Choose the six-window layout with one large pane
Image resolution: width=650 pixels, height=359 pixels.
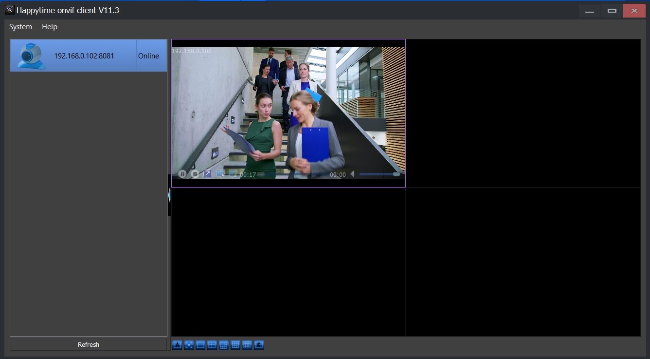pyautogui.click(x=224, y=345)
